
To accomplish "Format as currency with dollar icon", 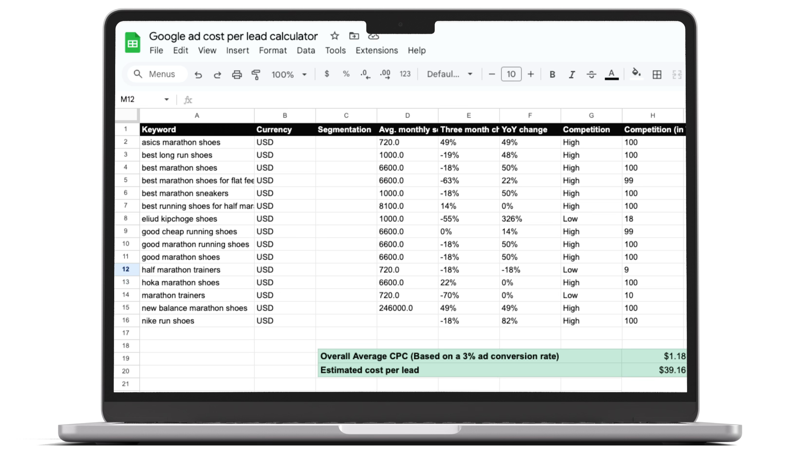I will pyautogui.click(x=327, y=74).
